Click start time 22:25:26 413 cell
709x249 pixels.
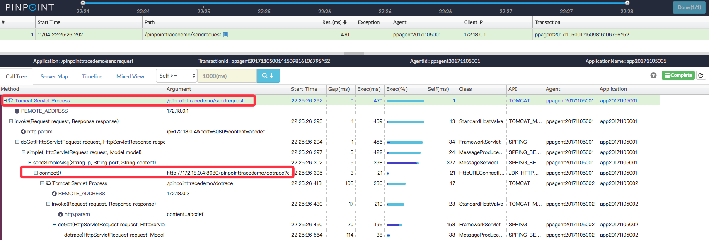pyautogui.click(x=306, y=183)
